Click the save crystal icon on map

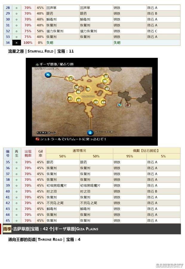coord(119,105)
